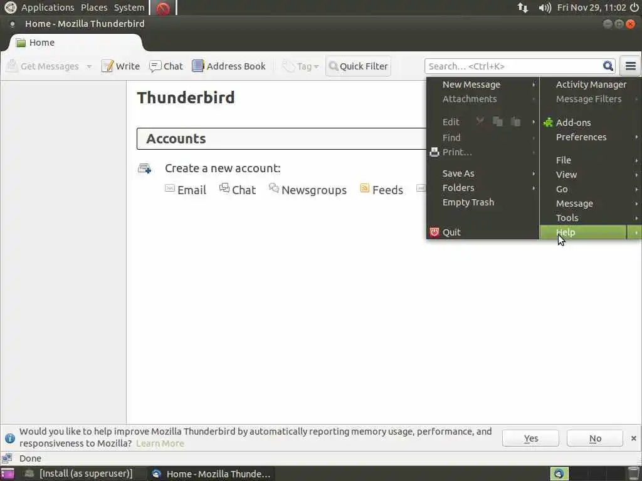Image resolution: width=642 pixels, height=481 pixels.
Task: Click the Newsgroups icon
Action: (273, 188)
